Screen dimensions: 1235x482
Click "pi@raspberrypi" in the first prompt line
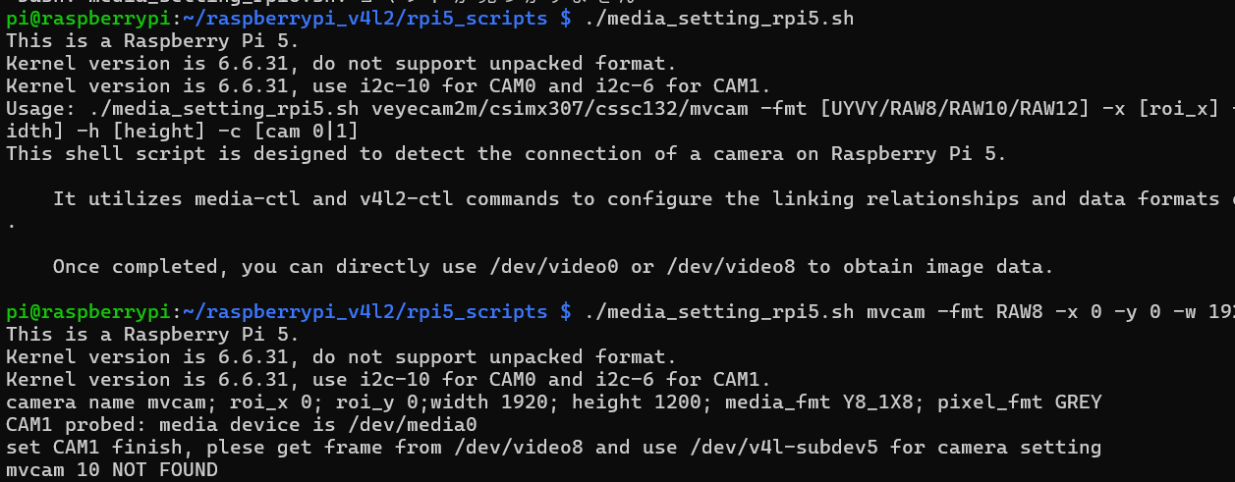(87, 18)
